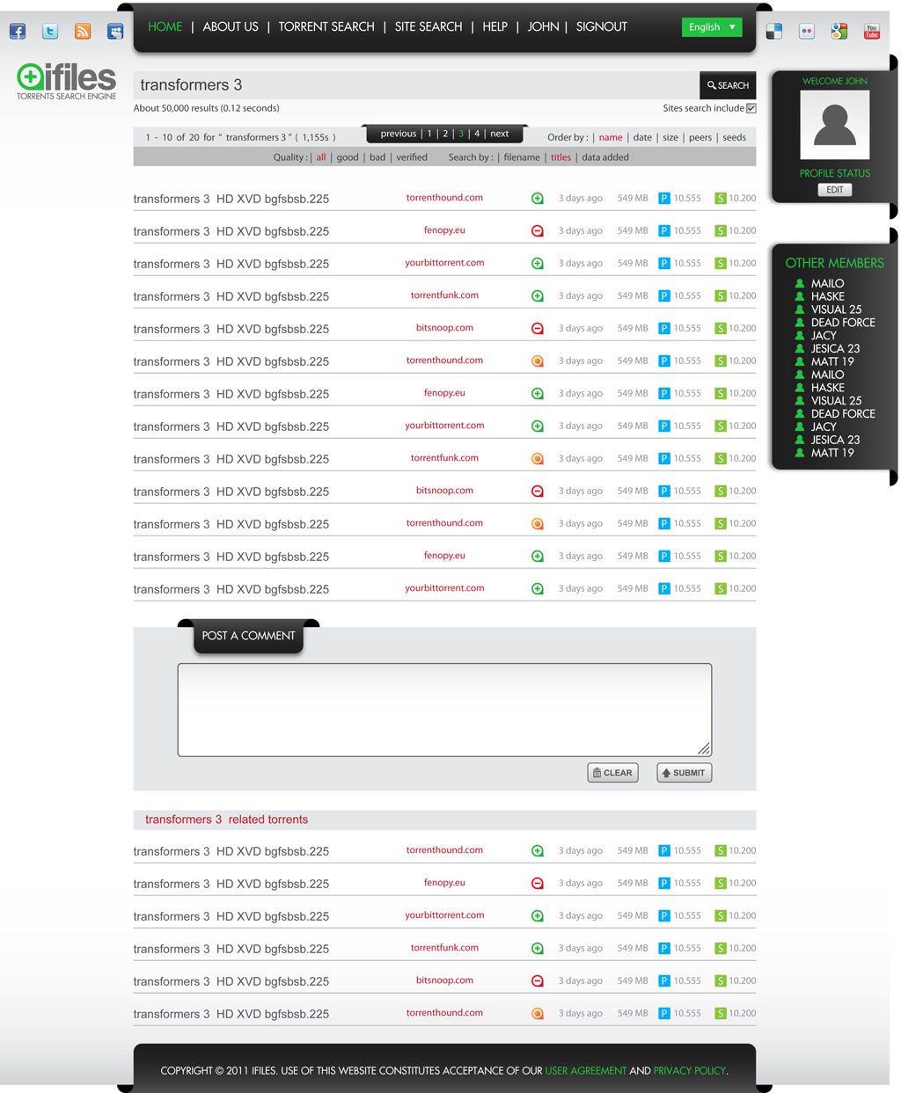Screen dimensions: 901x1093
Task: Set search by 'filename'
Action: coord(522,157)
